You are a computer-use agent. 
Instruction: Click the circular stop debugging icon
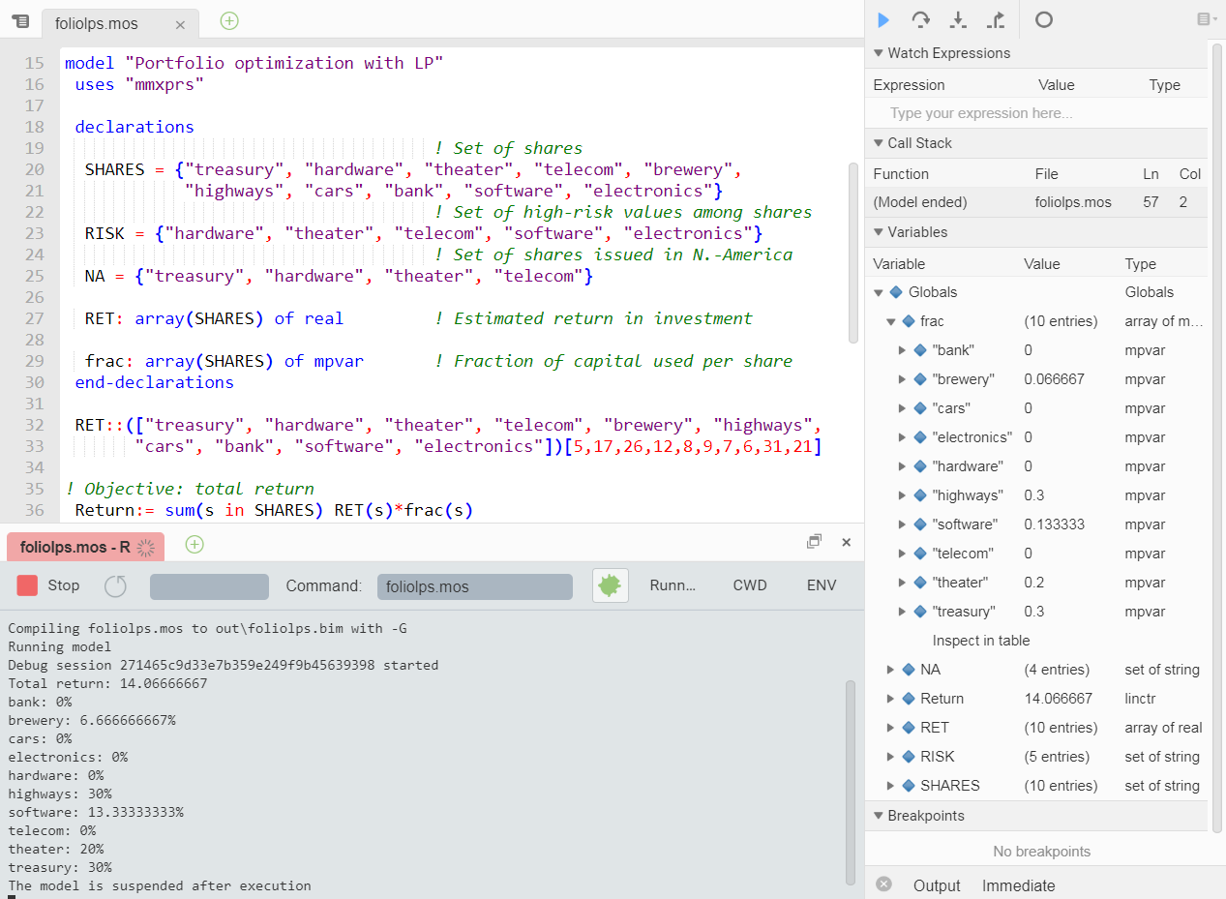click(x=1043, y=19)
